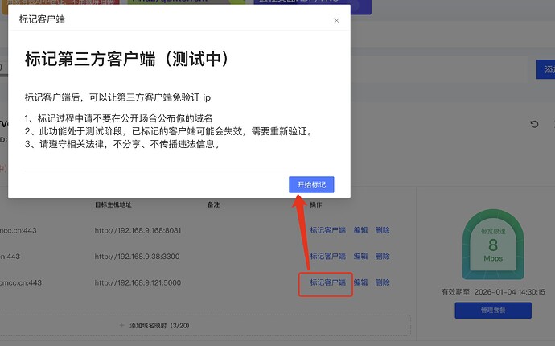Click the 开始标记 button

[311, 185]
